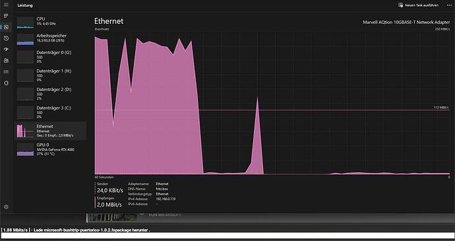Open Task Manager settings gear
The width and height of the screenshot is (455, 241).
tap(6, 207)
